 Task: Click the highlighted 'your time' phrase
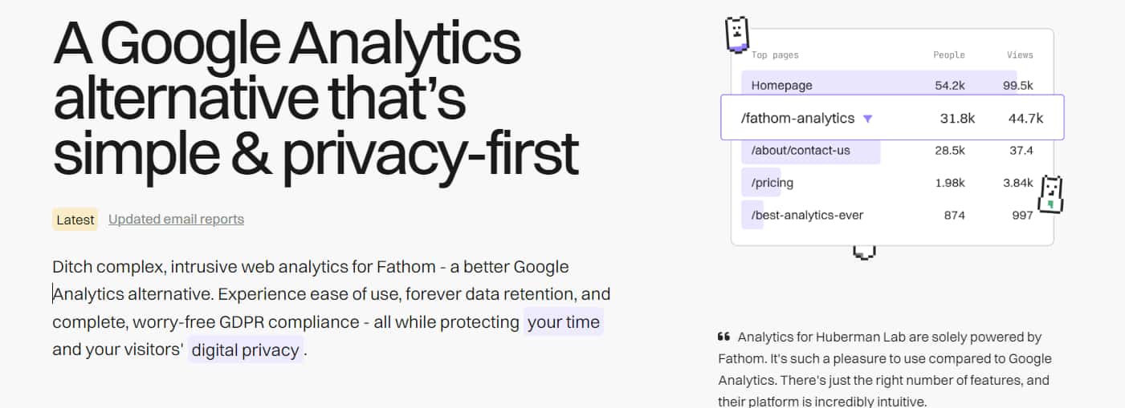564,322
